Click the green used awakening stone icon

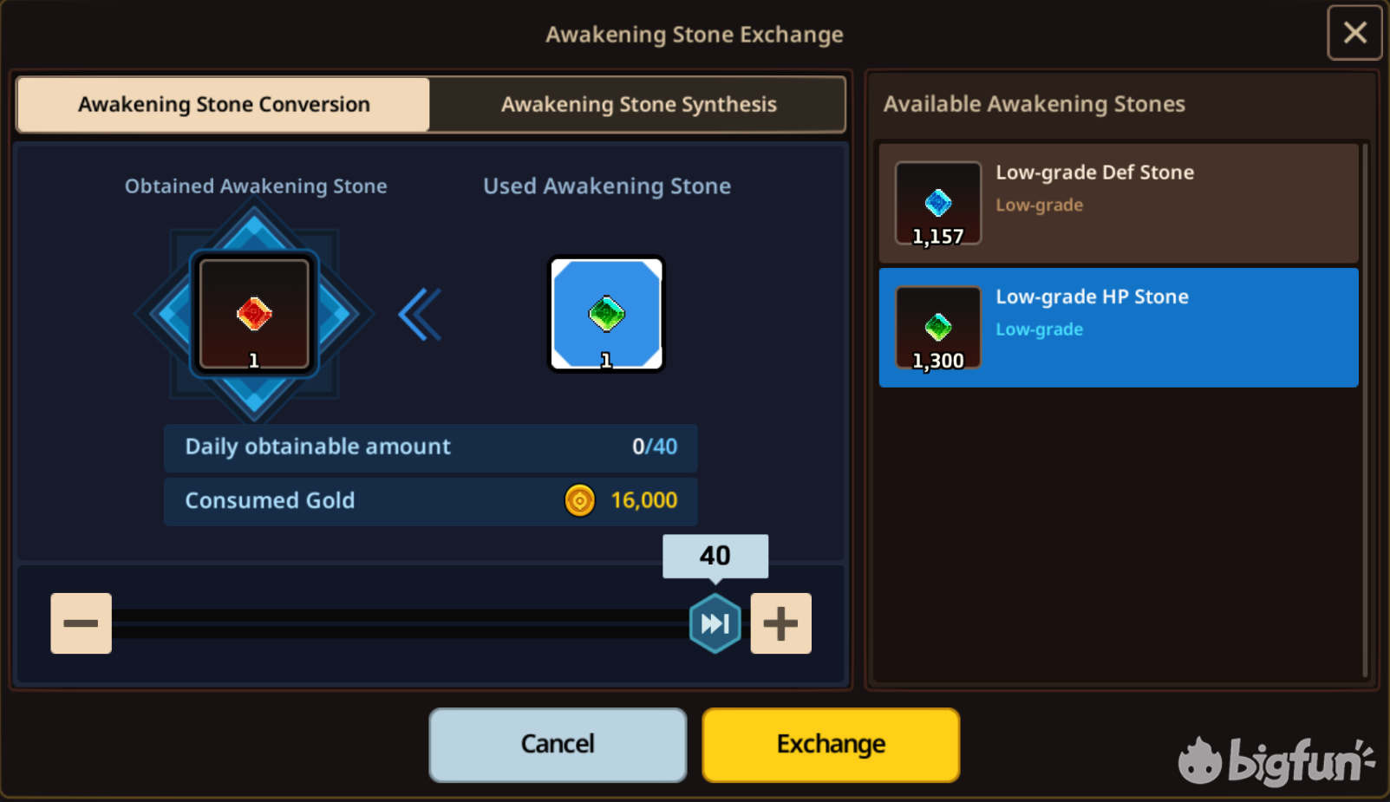(x=607, y=314)
